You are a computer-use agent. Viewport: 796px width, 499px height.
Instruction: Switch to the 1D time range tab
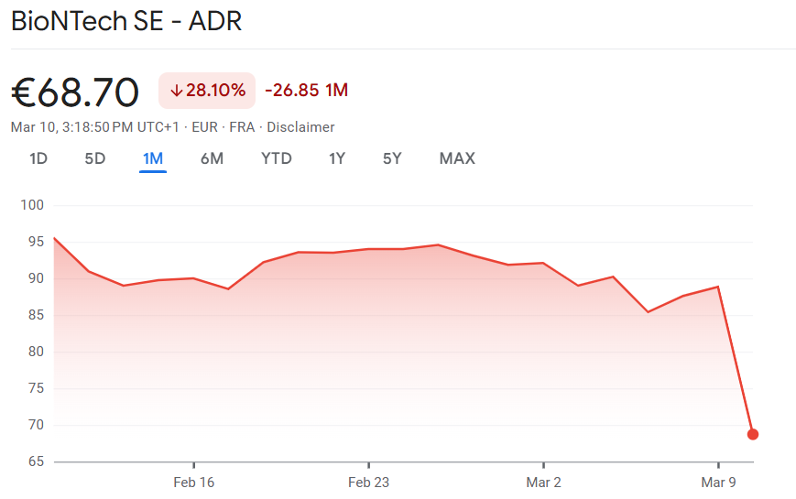38,158
